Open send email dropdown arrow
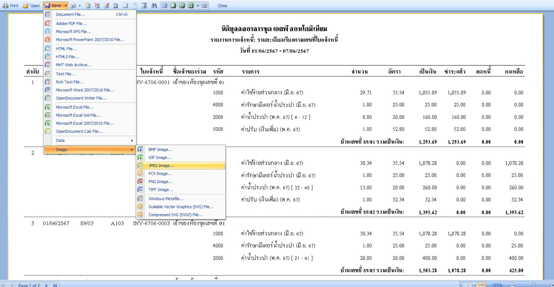Image resolution: width=554 pixels, height=287 pixels. 80,6
